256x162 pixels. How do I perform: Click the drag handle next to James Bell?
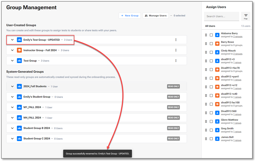tap(206, 139)
